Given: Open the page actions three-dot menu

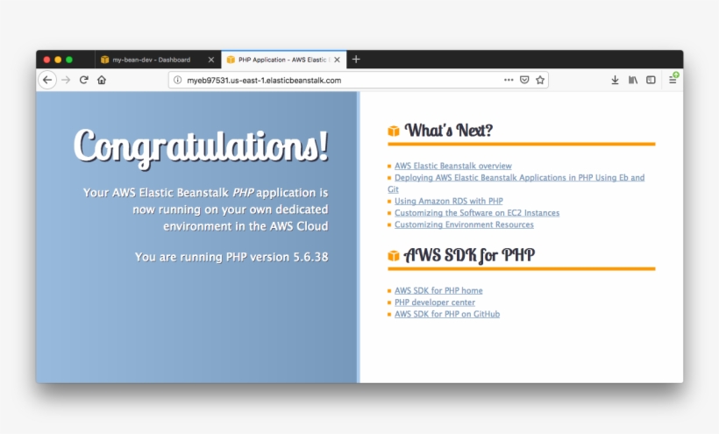Looking at the screenshot, I should click(509, 80).
